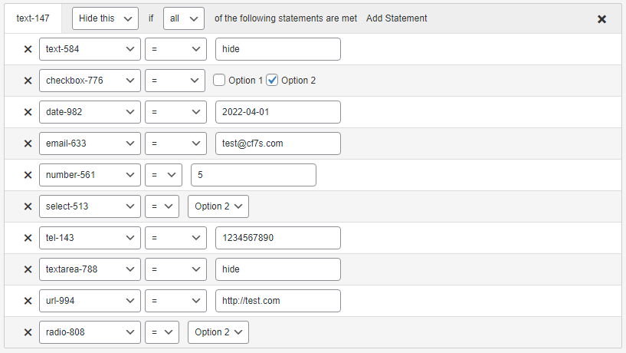Delete the select-513 condition
626x353 pixels.
click(28, 206)
